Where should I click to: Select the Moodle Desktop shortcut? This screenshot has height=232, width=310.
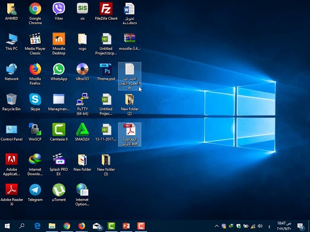tap(59, 44)
